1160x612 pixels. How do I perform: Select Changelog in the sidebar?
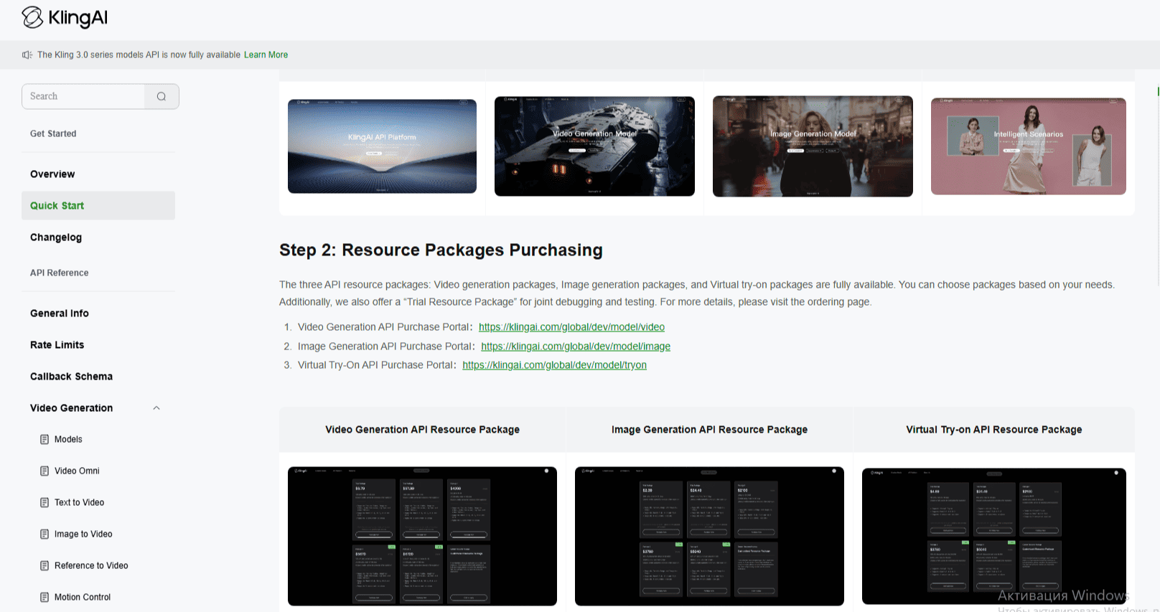point(56,237)
